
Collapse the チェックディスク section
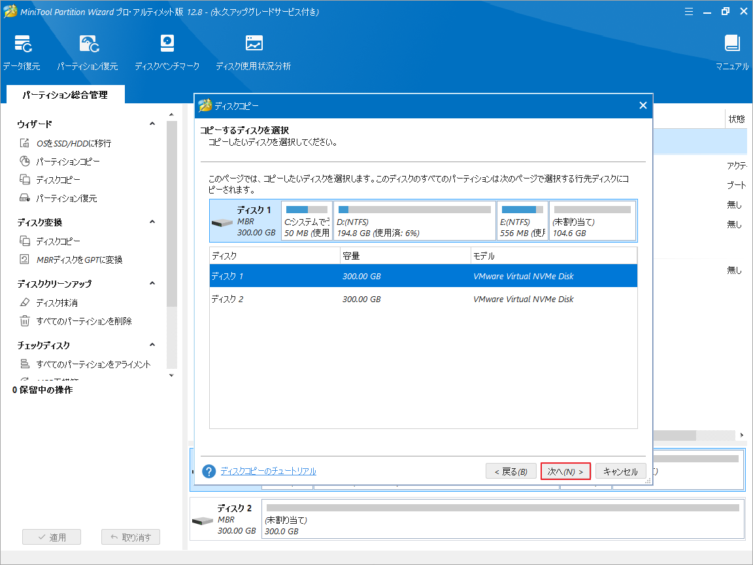pos(152,345)
